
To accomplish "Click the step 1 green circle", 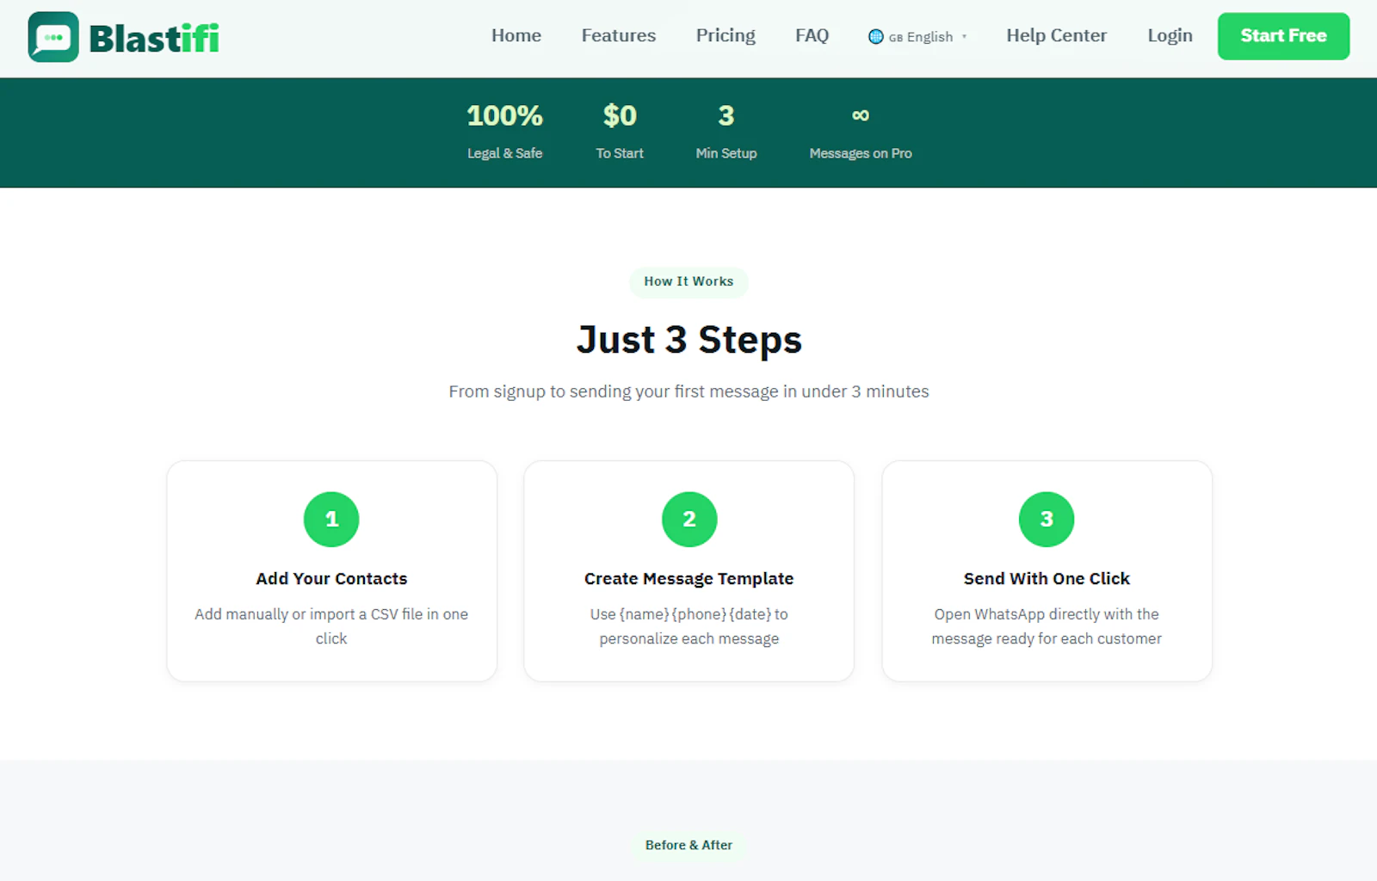I will coord(331,519).
